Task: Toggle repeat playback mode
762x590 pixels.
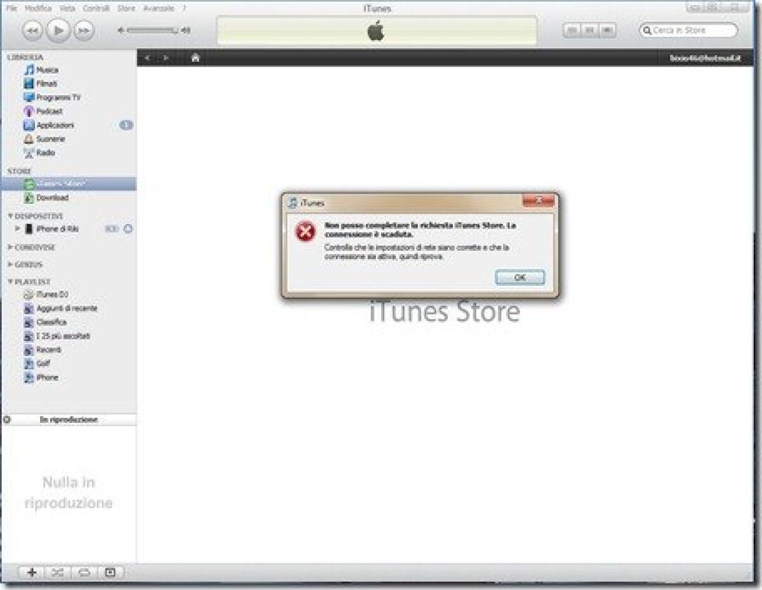Action: click(x=83, y=572)
